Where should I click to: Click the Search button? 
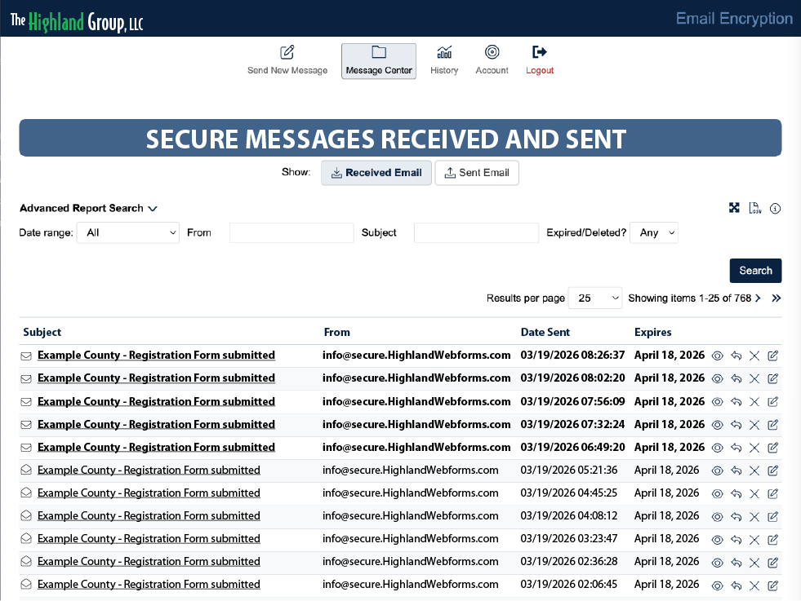[x=754, y=270]
